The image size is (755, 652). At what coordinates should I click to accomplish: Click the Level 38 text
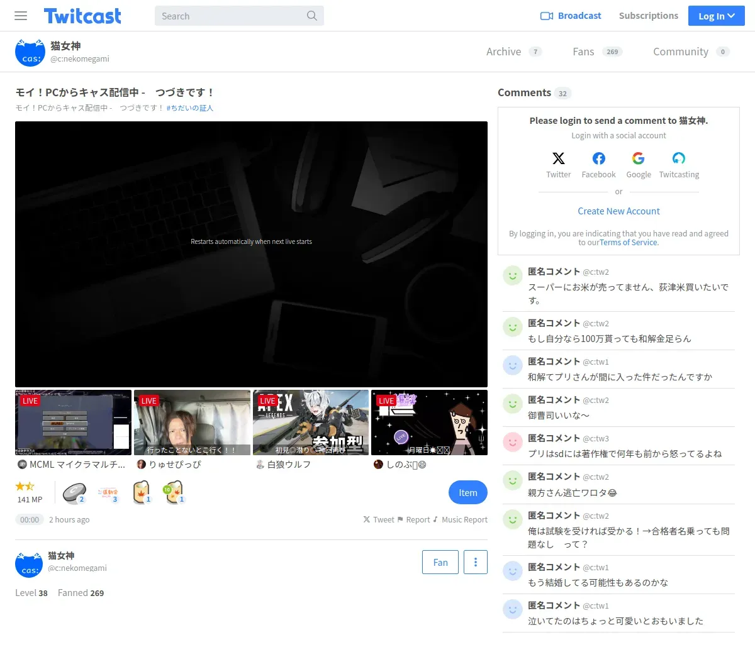31,593
